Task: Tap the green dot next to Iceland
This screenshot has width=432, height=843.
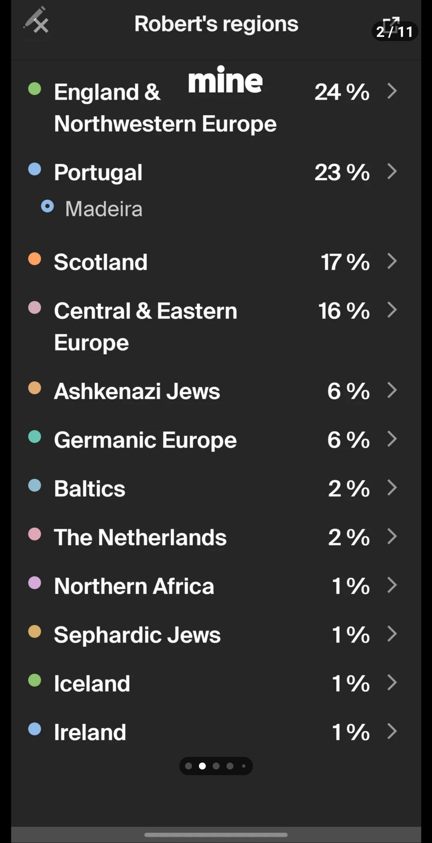Action: 35,680
